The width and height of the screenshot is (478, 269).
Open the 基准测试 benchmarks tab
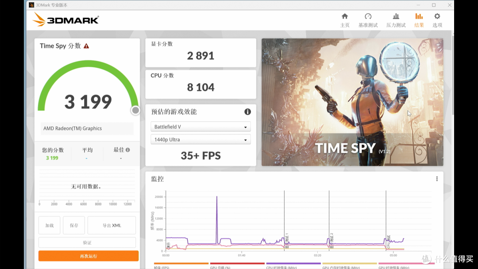368,20
